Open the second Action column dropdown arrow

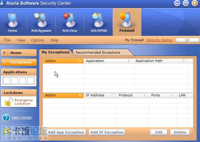point(80,95)
